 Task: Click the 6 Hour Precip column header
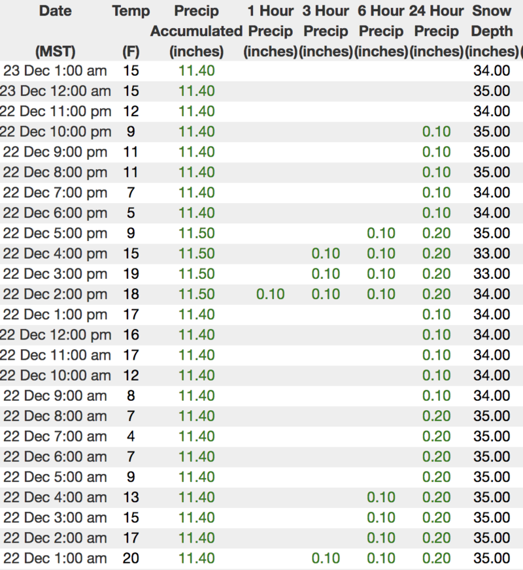(x=381, y=31)
